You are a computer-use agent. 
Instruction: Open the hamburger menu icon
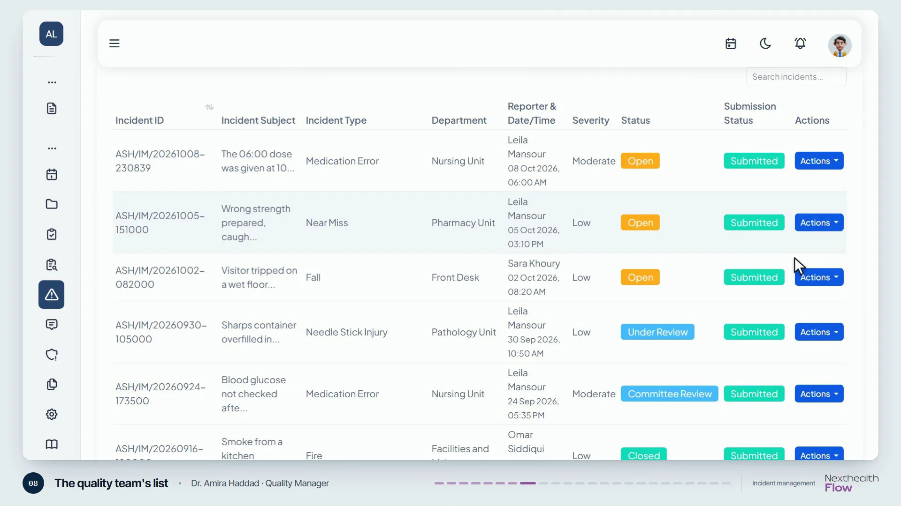click(x=115, y=44)
